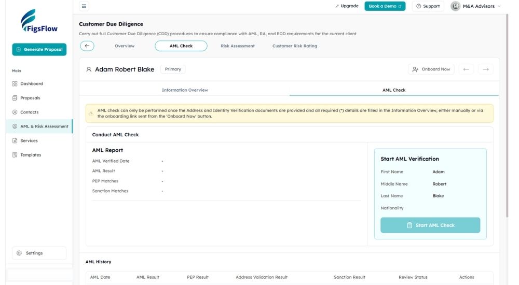Click the Review Status column header

coord(413,277)
